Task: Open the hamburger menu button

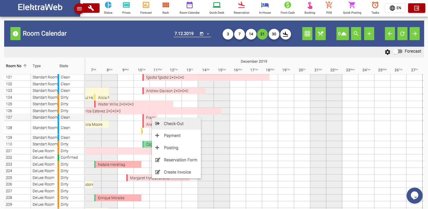Action: 79,9
